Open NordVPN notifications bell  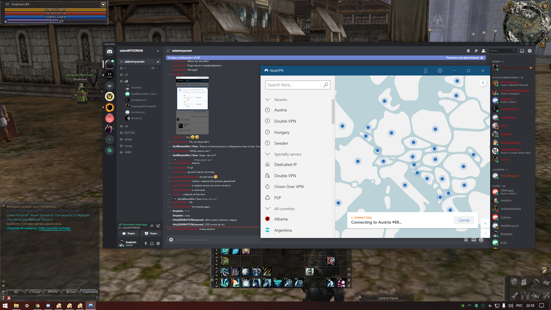pyautogui.click(x=426, y=71)
